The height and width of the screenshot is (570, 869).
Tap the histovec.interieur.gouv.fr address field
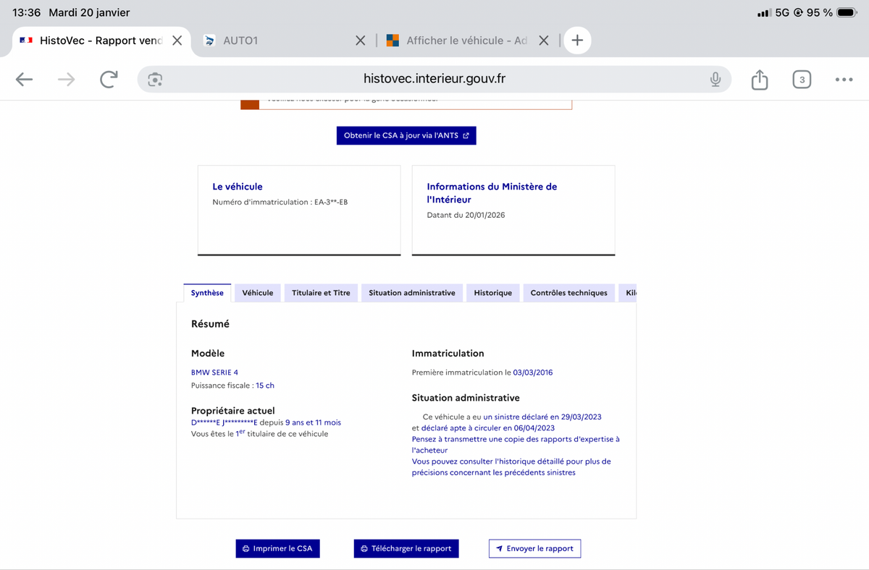click(434, 80)
